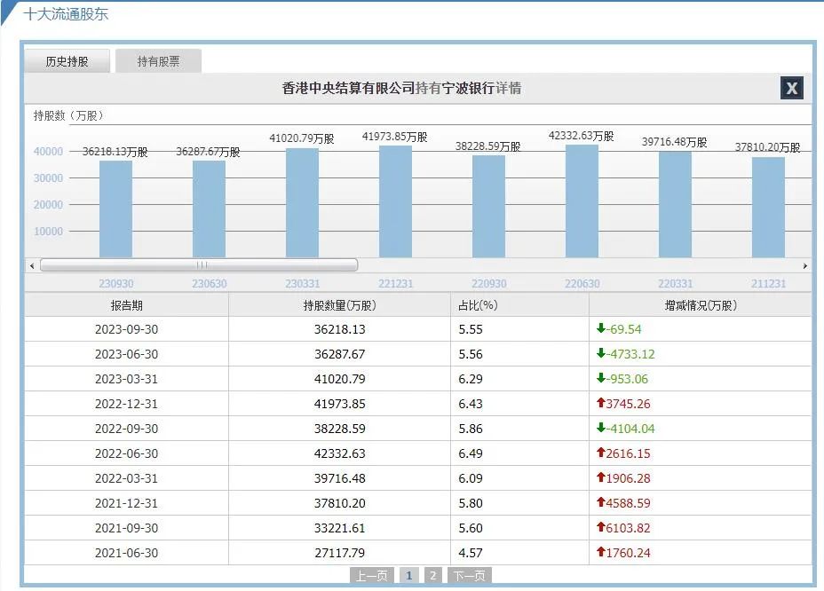The height and width of the screenshot is (591, 824).
Task: Click holding value 38228.59 in table
Action: click(339, 429)
